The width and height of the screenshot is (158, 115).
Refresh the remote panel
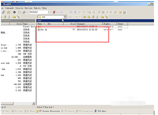pyautogui.click(x=97, y=17)
